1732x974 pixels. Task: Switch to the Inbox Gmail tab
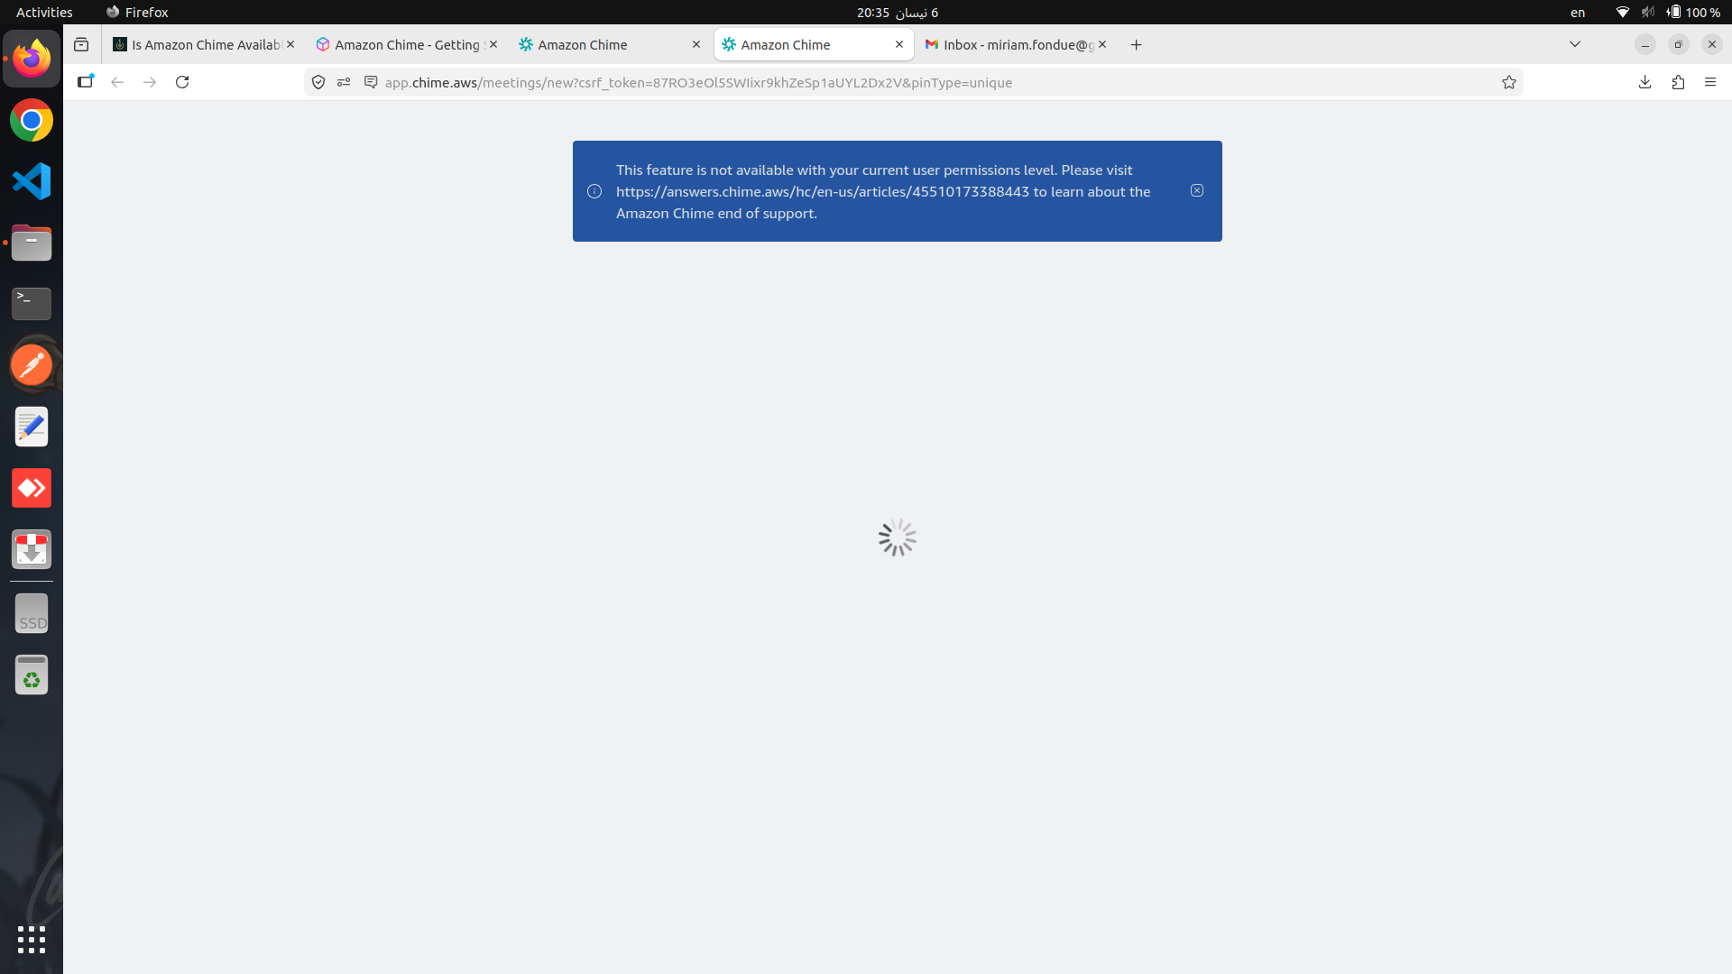tap(1010, 44)
